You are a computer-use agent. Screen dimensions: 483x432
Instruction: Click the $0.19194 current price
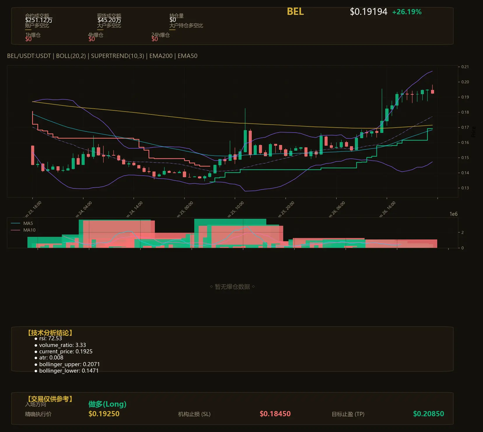point(368,12)
